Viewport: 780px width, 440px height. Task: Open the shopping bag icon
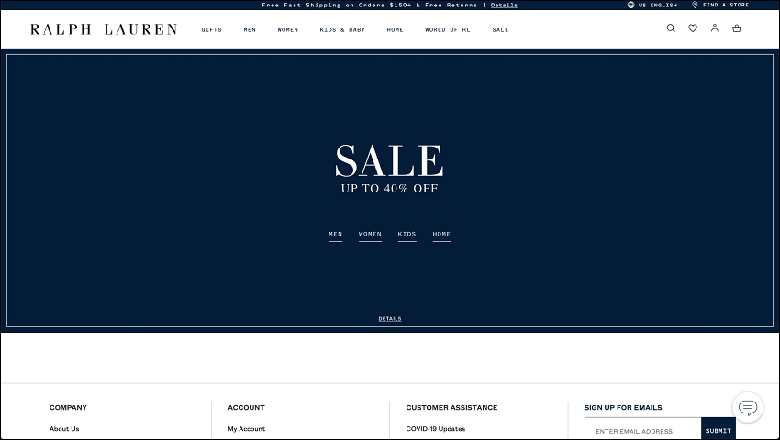tap(736, 28)
